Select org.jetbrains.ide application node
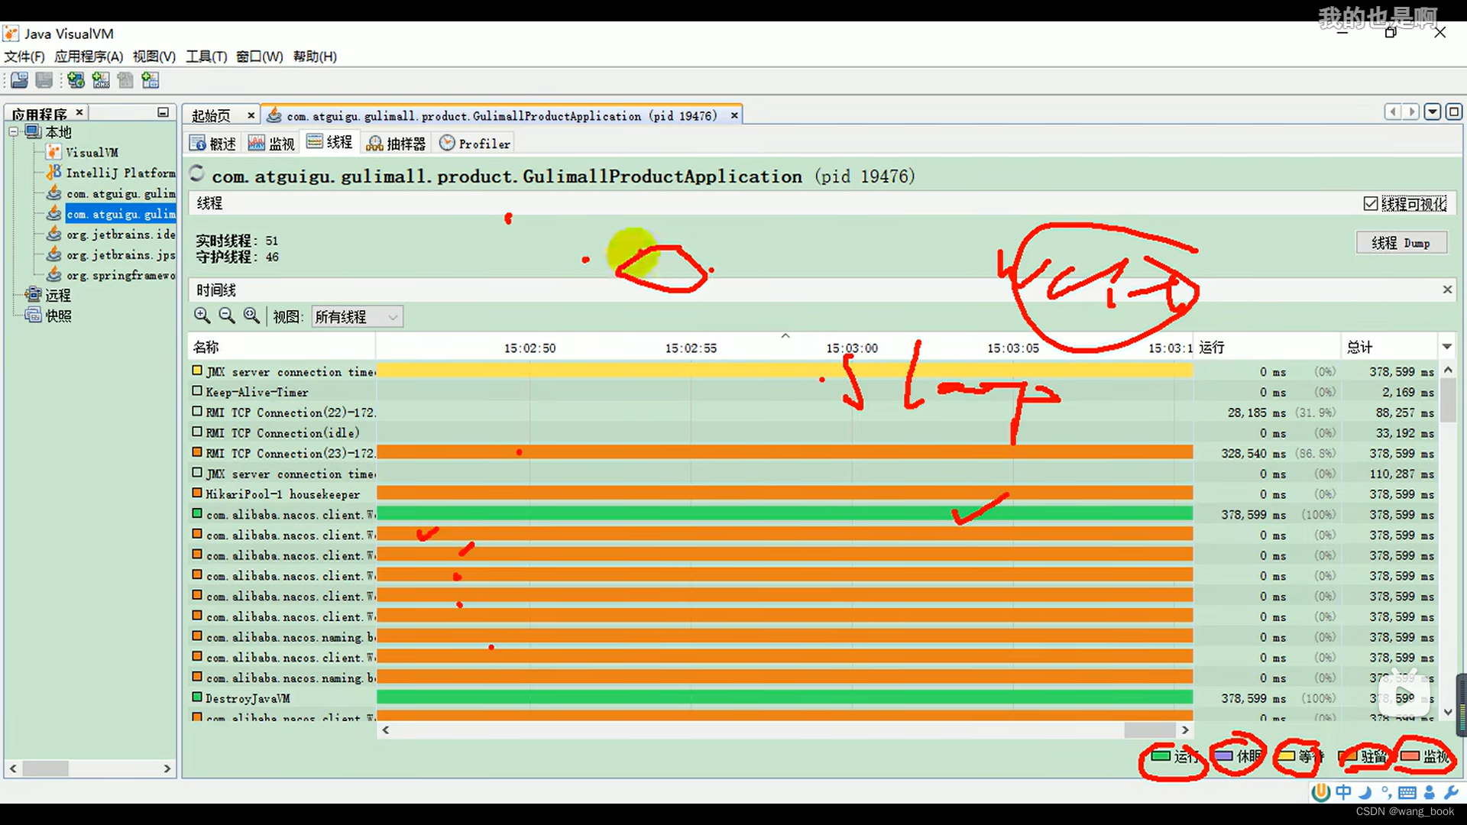Screen dimensions: 1467x825 (121, 235)
